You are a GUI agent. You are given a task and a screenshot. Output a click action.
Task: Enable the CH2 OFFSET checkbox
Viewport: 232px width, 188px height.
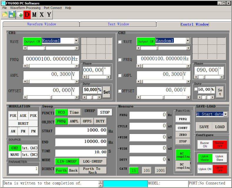120,91
